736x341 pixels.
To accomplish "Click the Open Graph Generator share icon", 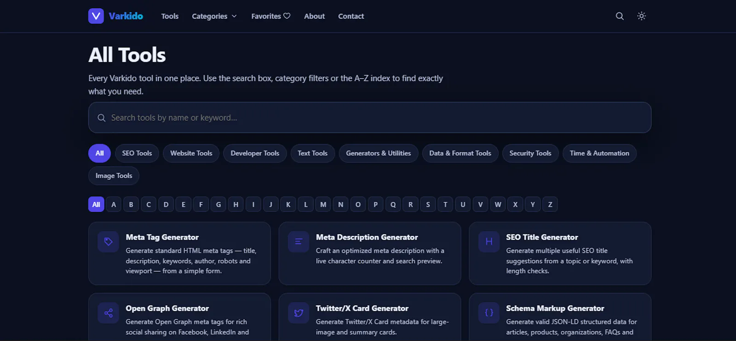I will 109,313.
